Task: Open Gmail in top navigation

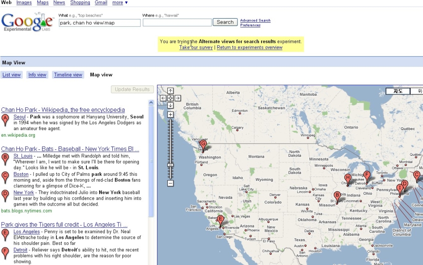Action: (101, 3)
